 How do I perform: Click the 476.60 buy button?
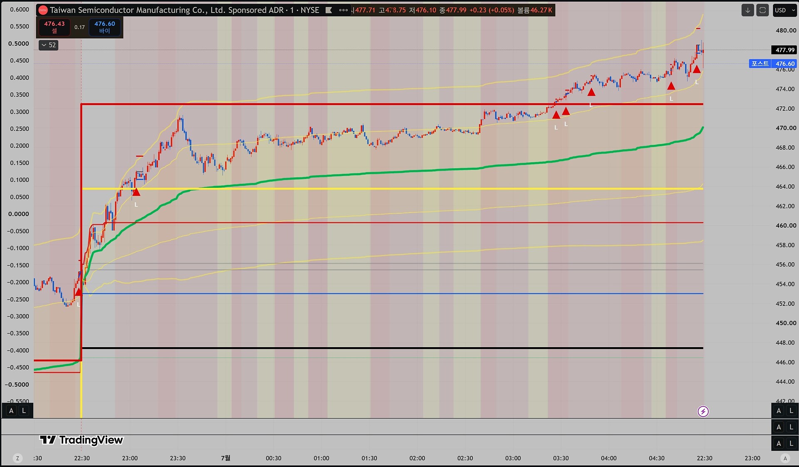(x=104, y=27)
